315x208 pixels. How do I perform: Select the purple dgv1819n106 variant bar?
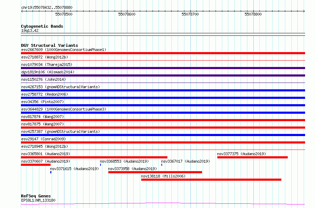click(x=163, y=75)
